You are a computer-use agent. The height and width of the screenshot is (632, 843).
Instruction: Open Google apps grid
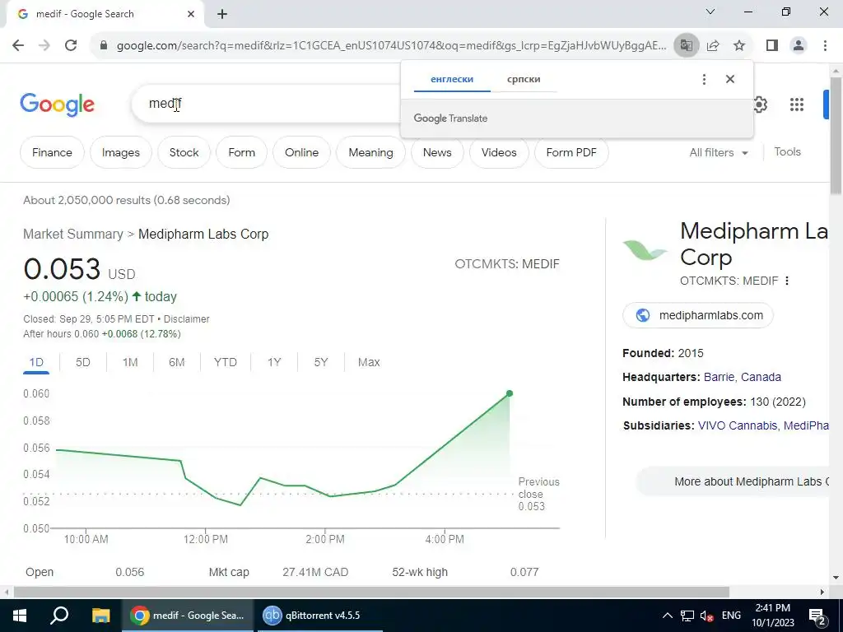click(797, 105)
